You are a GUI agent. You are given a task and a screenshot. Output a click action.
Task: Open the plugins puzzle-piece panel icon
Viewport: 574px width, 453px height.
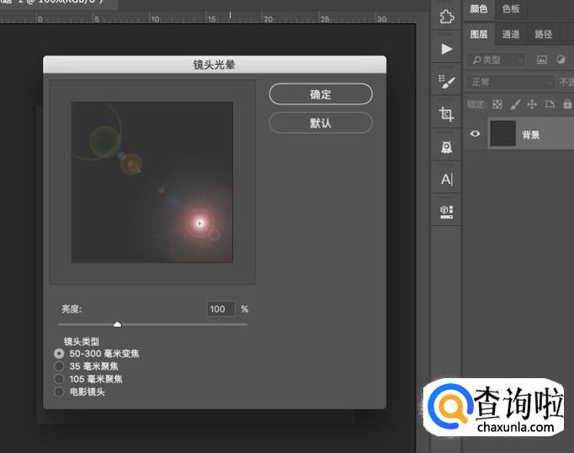[446, 17]
